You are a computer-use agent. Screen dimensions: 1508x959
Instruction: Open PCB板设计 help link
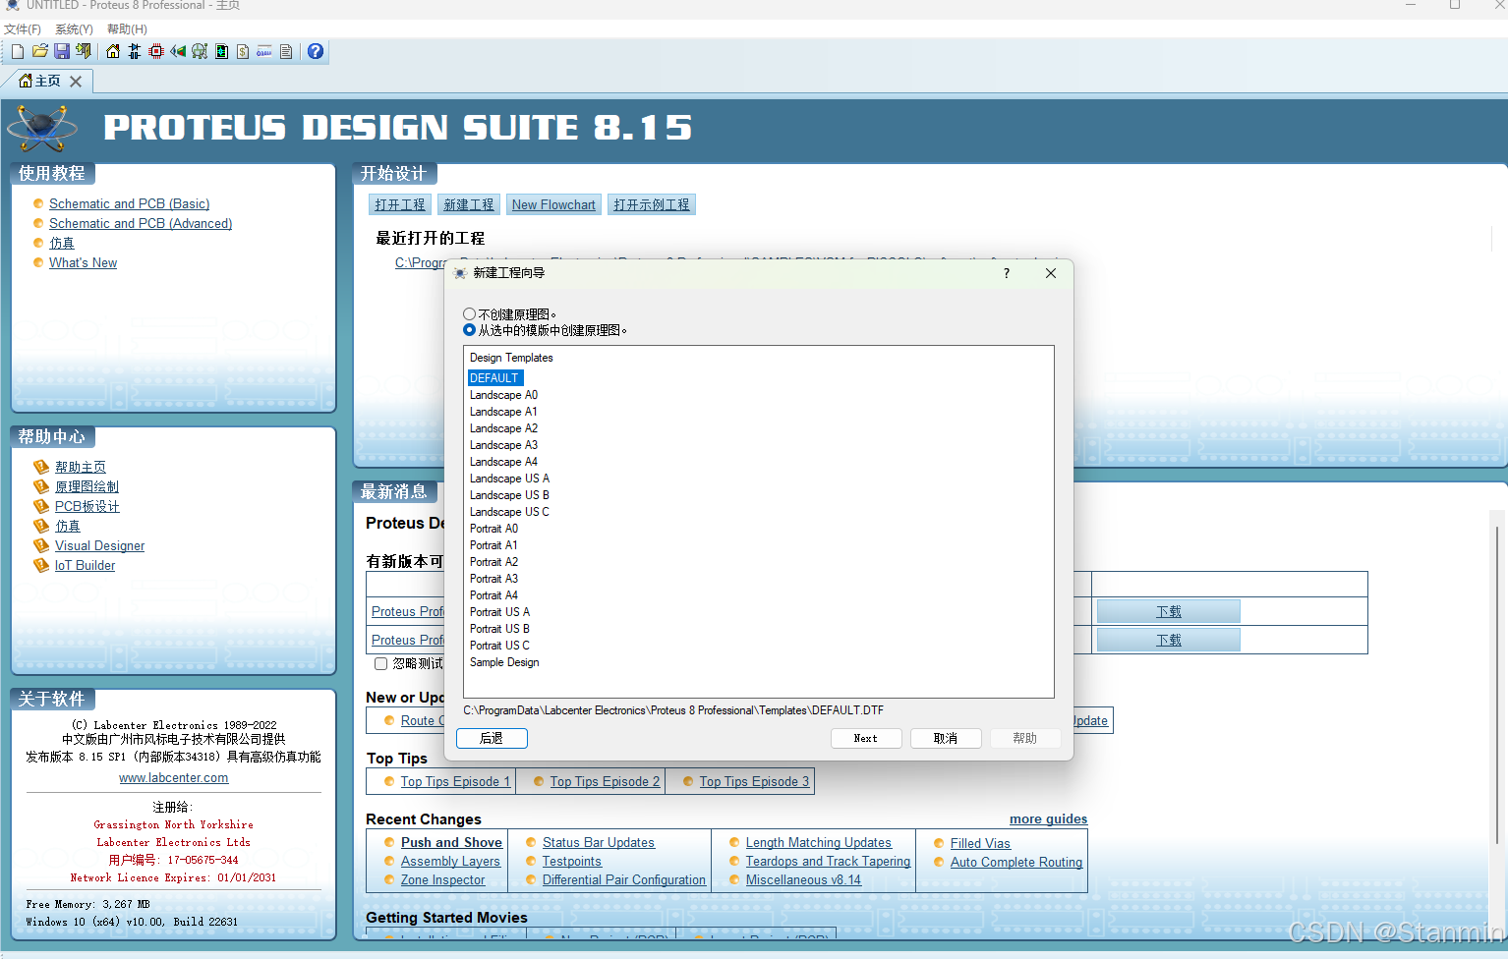(x=87, y=506)
